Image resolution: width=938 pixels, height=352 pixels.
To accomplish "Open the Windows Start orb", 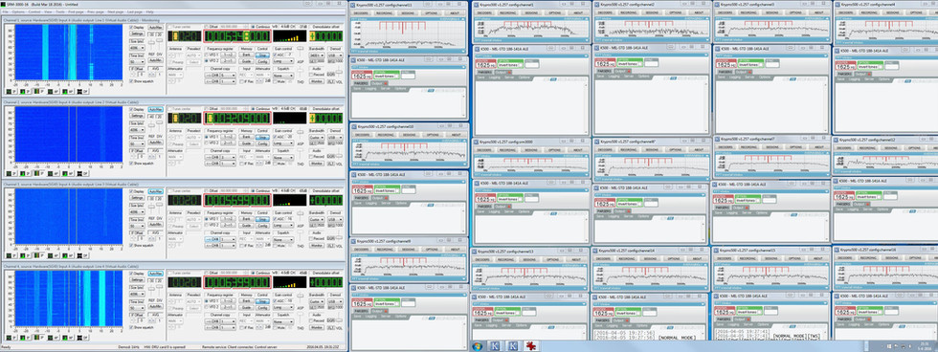I will coord(478,346).
